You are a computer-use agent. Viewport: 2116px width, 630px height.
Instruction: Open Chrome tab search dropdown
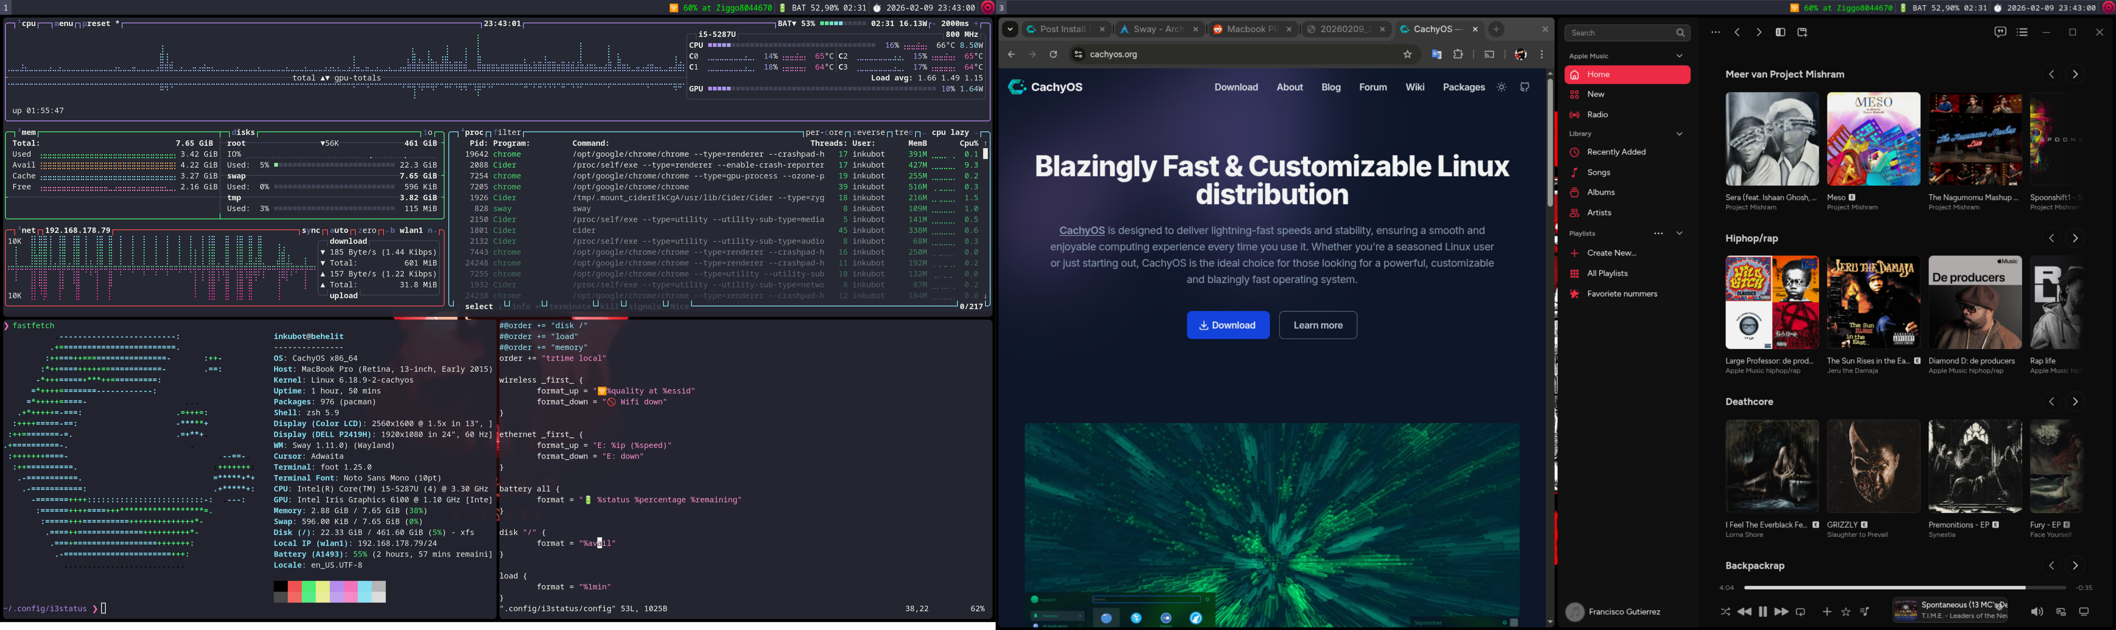tap(1010, 30)
